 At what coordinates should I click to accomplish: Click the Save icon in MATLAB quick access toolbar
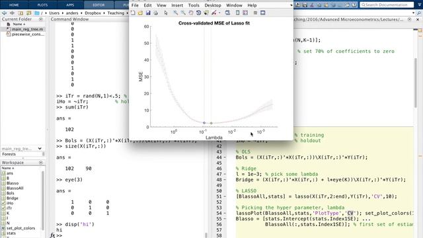305,5
